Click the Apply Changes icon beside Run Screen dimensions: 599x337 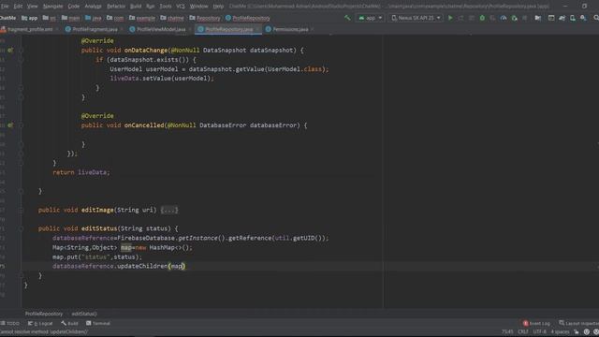click(x=461, y=18)
